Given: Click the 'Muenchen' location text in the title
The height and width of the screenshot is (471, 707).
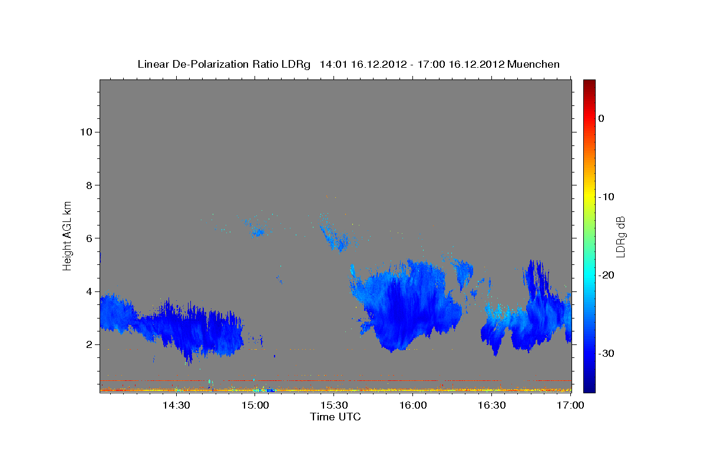Looking at the screenshot, I should pyautogui.click(x=533, y=64).
